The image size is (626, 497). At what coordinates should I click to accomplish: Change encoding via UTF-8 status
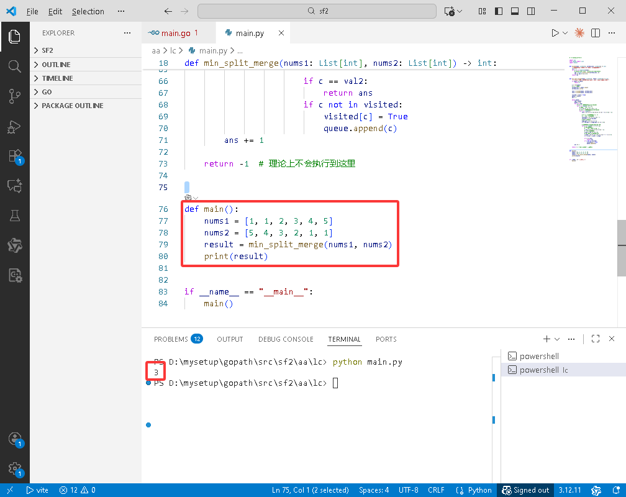pos(409,490)
